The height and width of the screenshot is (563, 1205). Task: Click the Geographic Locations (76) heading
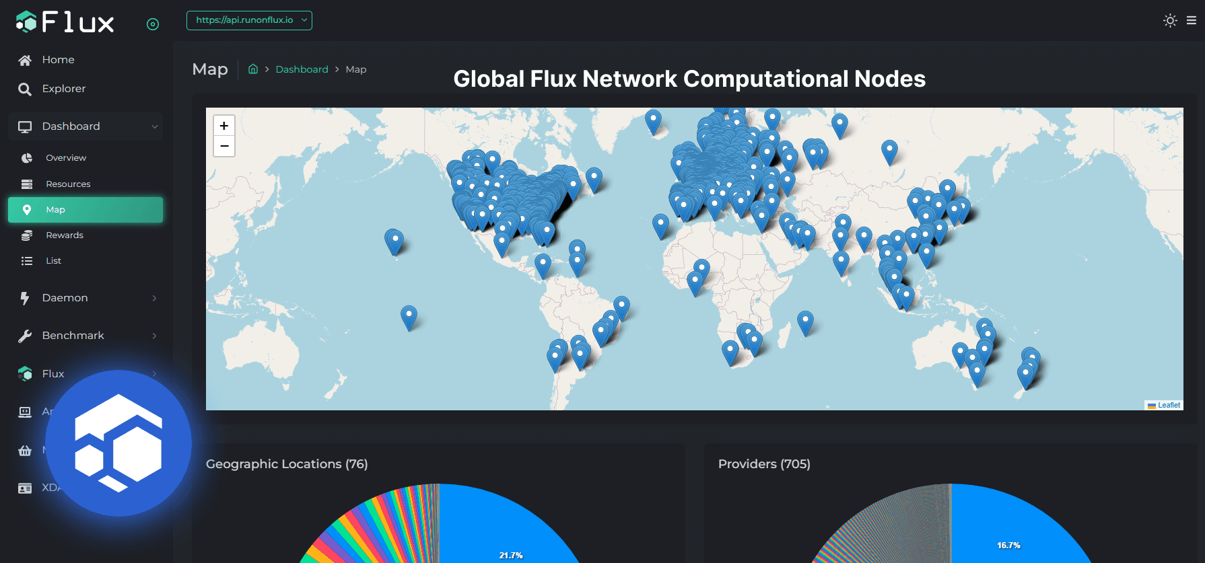(287, 464)
